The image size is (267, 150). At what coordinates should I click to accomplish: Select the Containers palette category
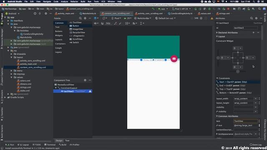click(60, 44)
